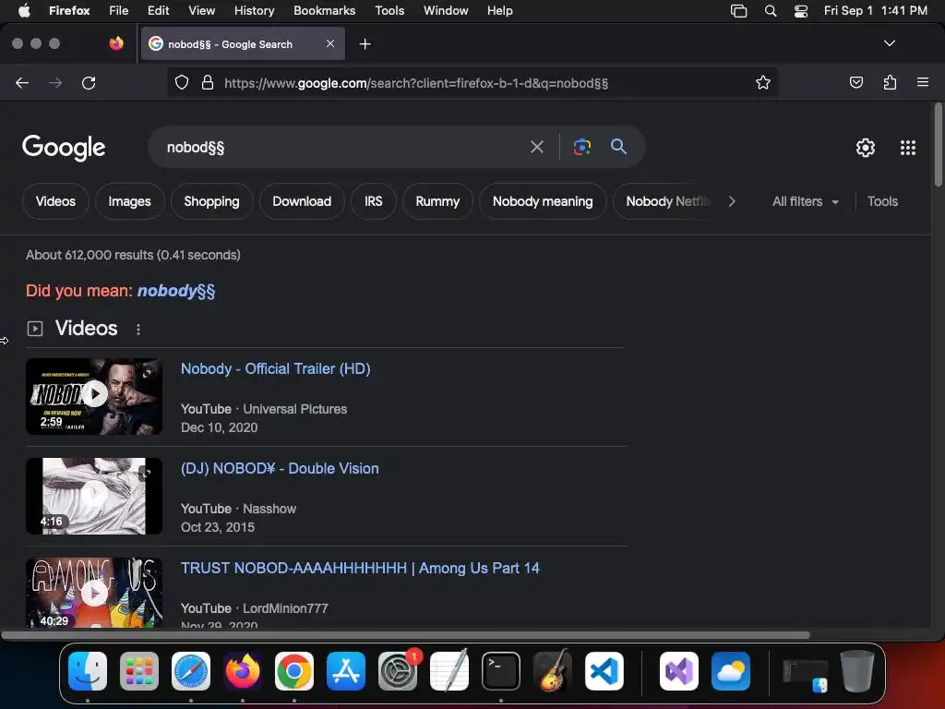Select the IRS filter chip

tap(373, 201)
